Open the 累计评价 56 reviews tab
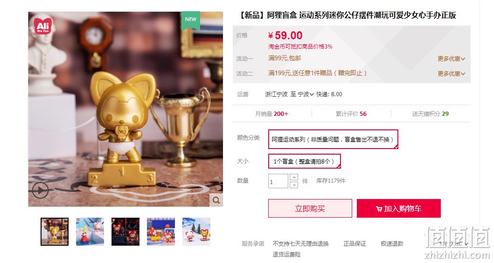 tap(351, 114)
